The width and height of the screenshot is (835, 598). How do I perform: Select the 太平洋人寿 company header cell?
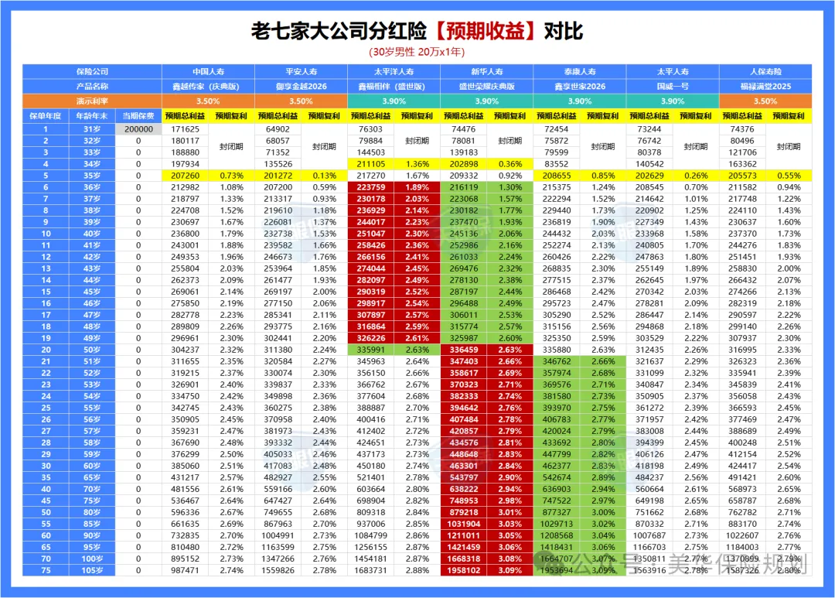tap(394, 71)
